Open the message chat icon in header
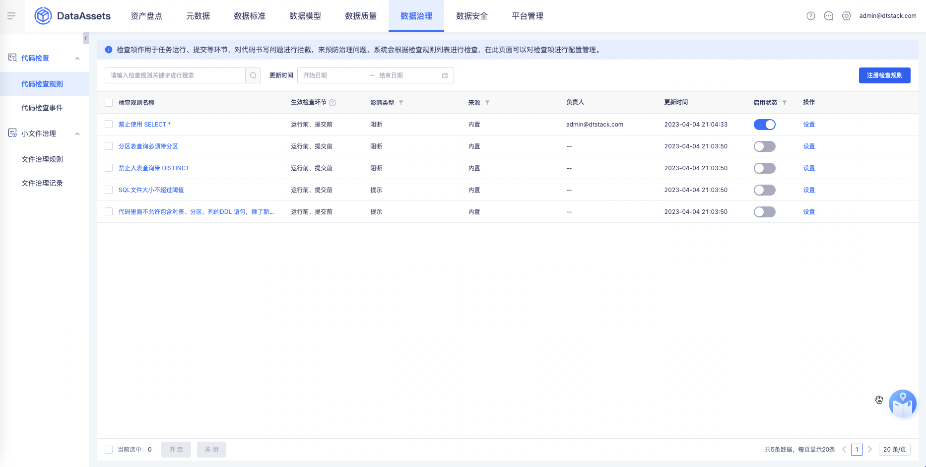 click(x=829, y=16)
